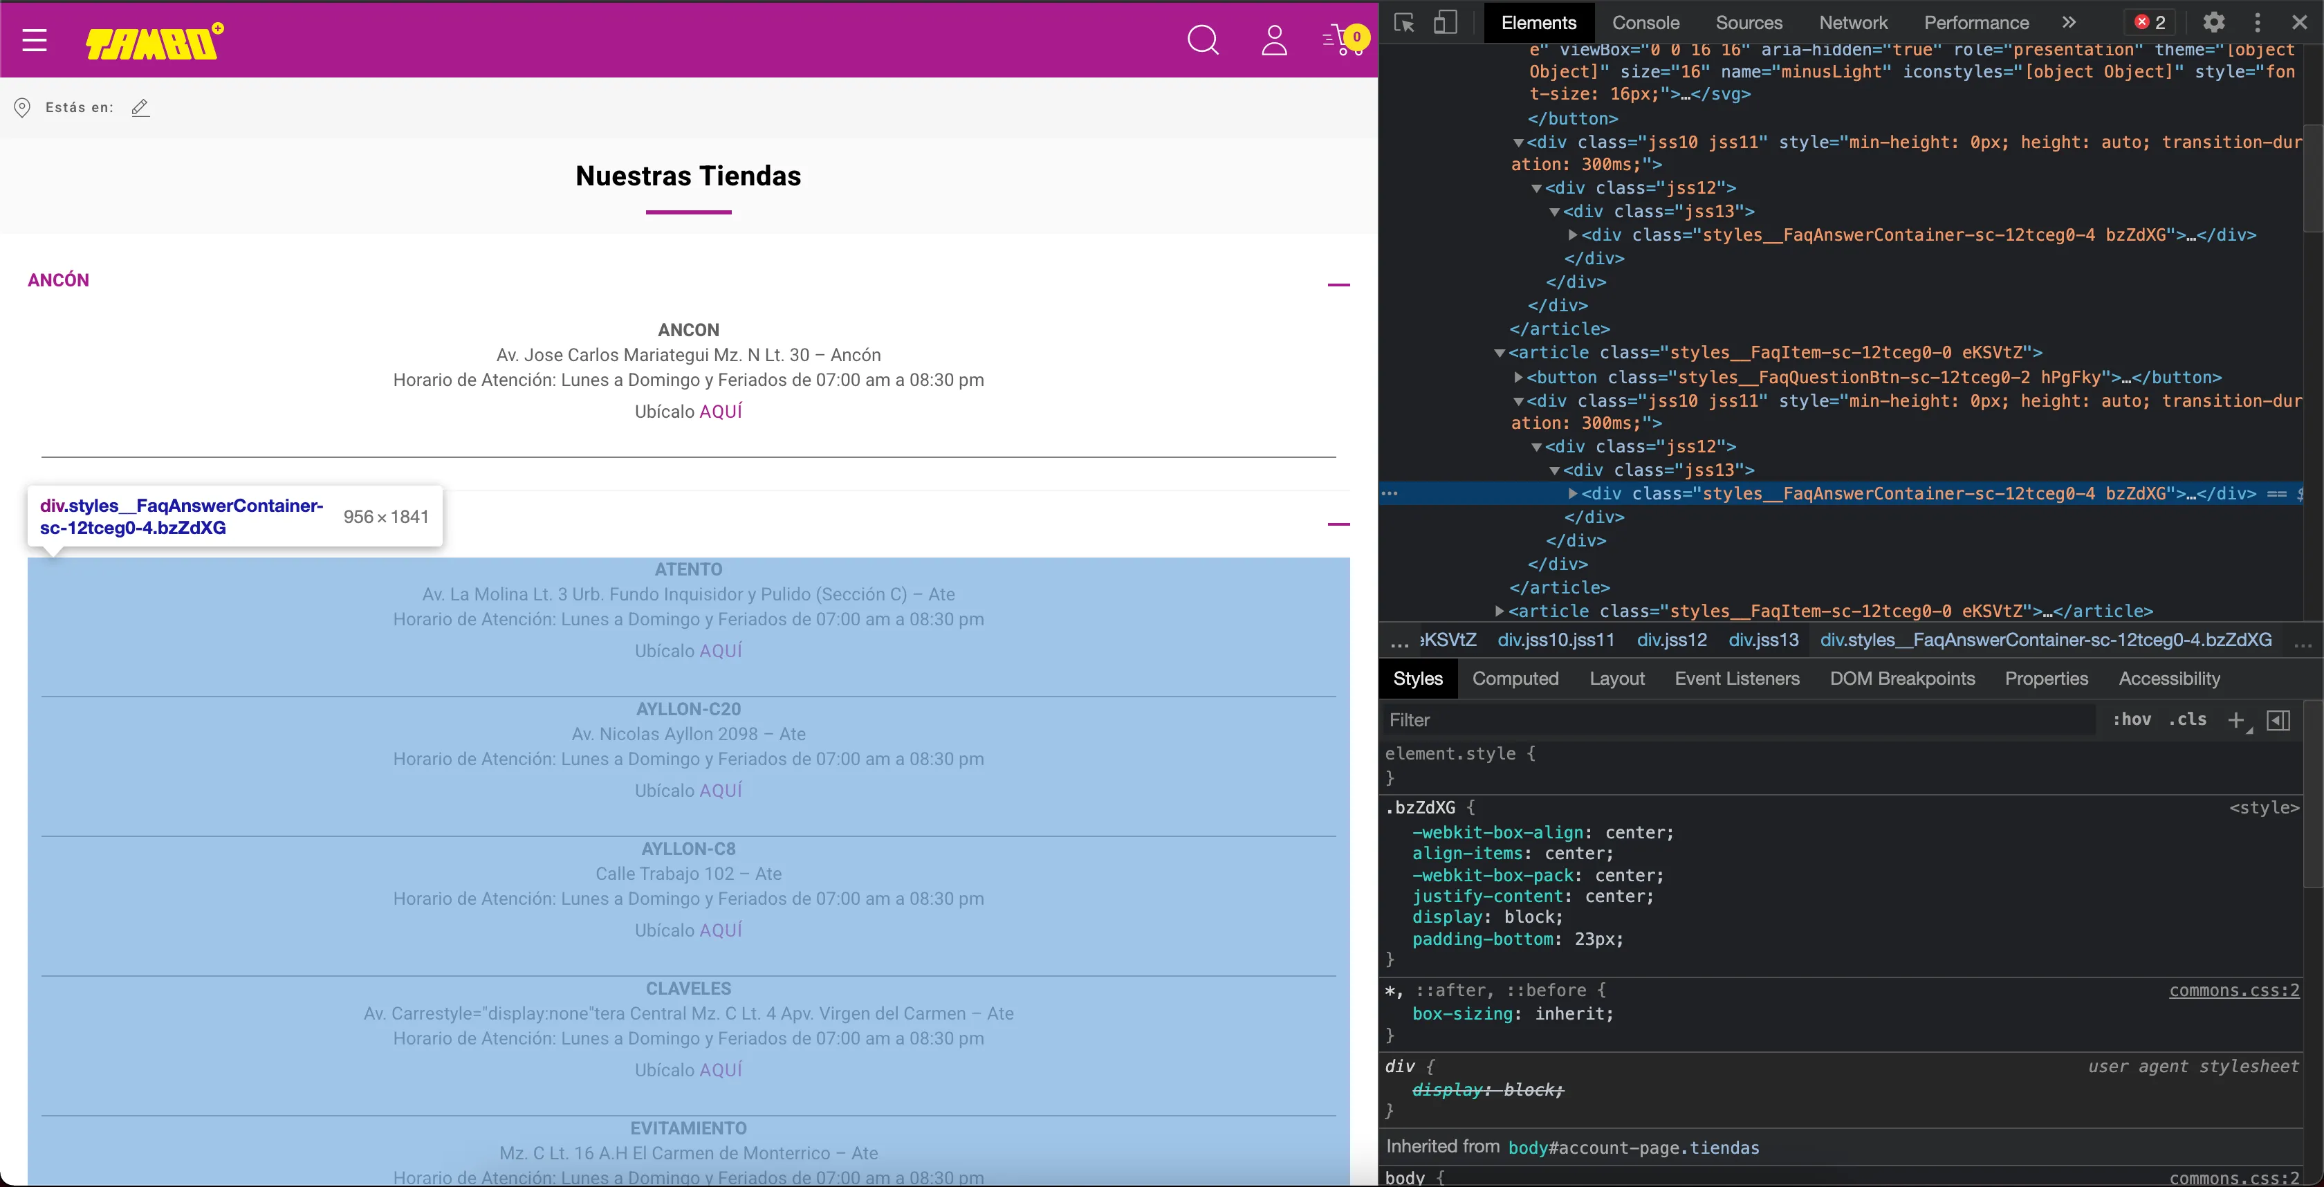
Task: Open the DOM Breakpoints pane tab
Action: click(1902, 679)
